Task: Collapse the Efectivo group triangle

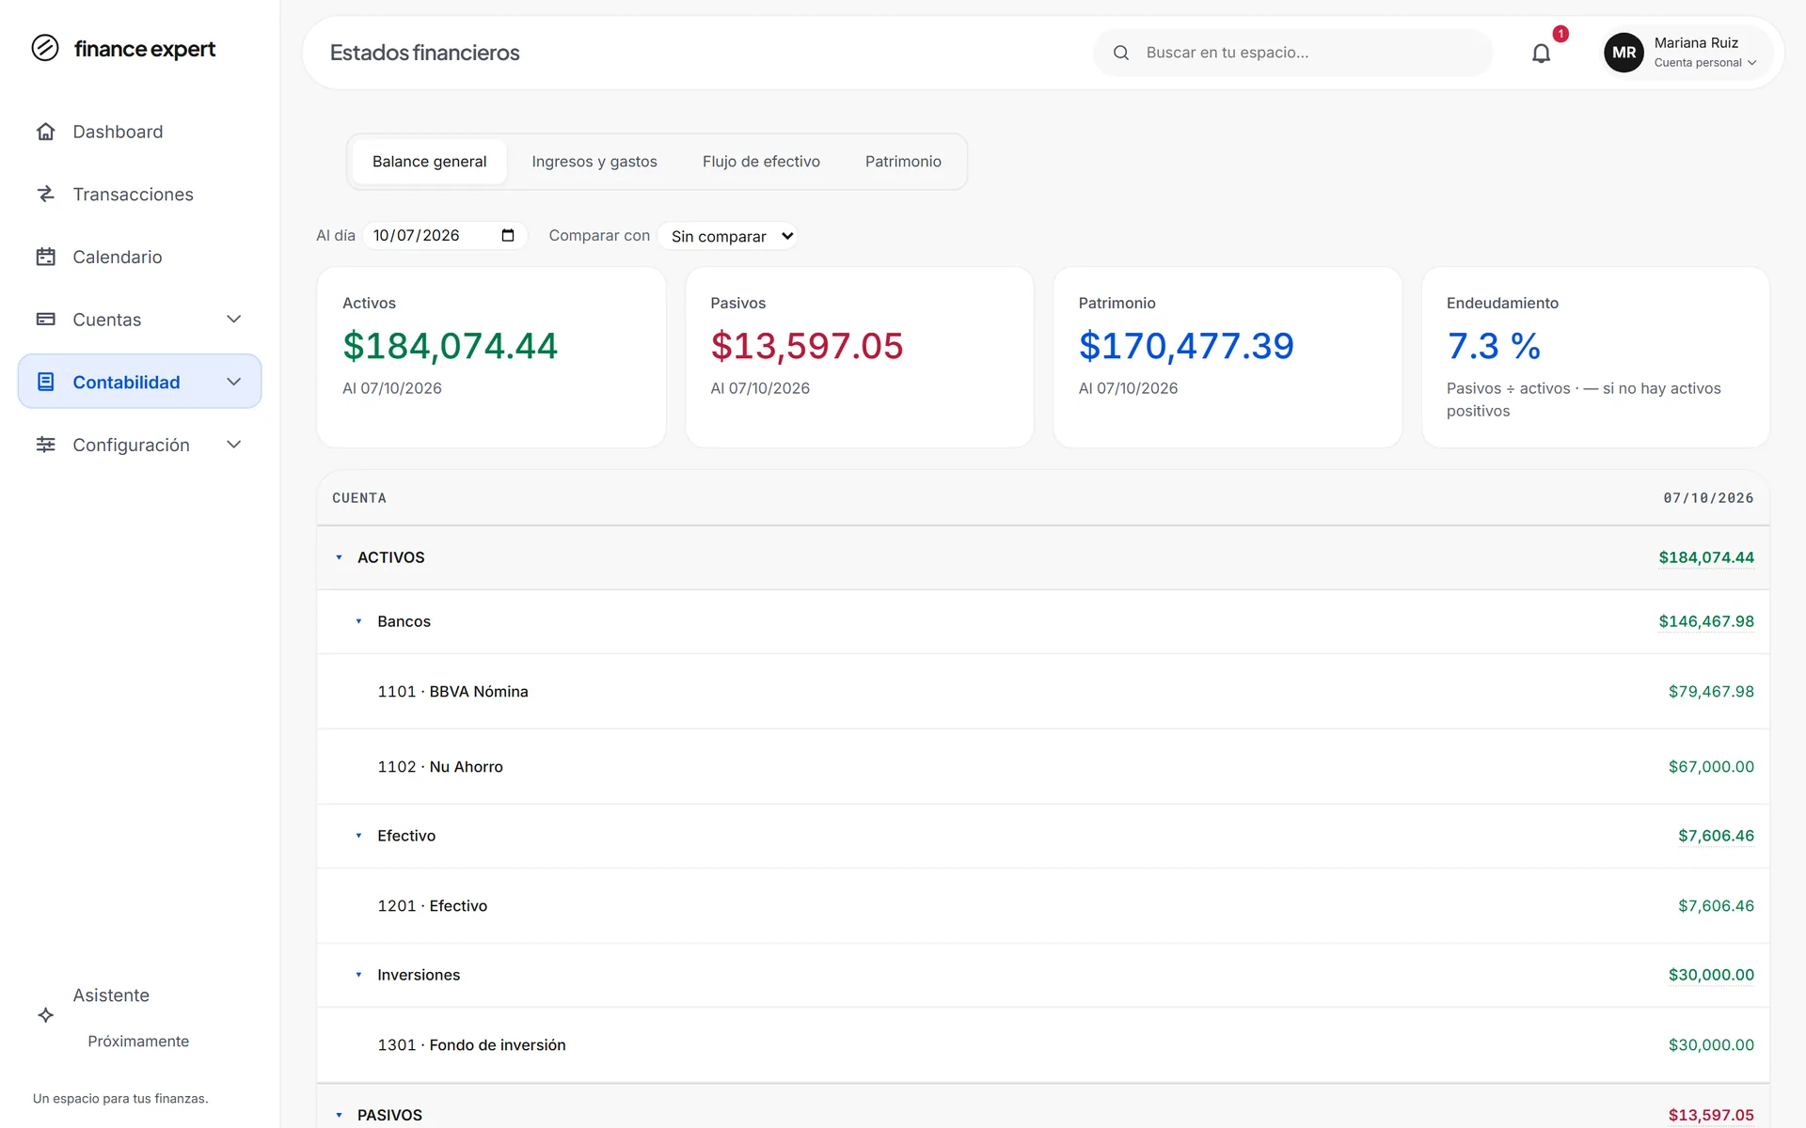Action: pyautogui.click(x=358, y=836)
